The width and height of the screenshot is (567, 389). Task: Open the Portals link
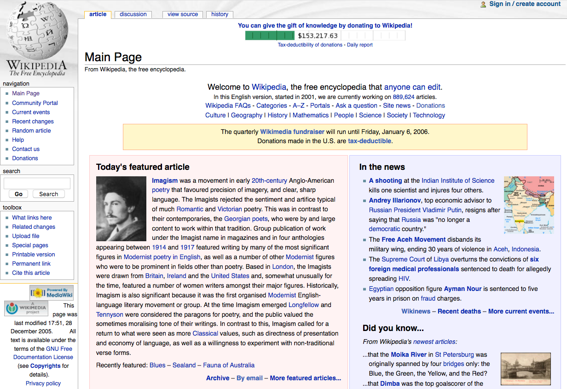(320, 105)
